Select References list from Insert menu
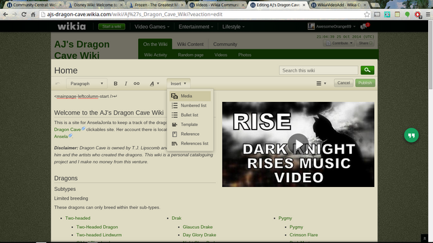433x243 pixels. (x=190, y=144)
